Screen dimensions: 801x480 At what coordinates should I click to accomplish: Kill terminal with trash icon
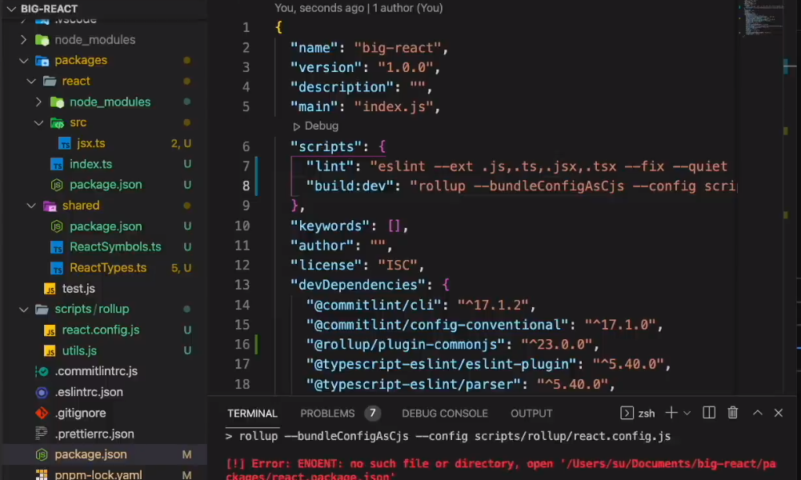732,413
